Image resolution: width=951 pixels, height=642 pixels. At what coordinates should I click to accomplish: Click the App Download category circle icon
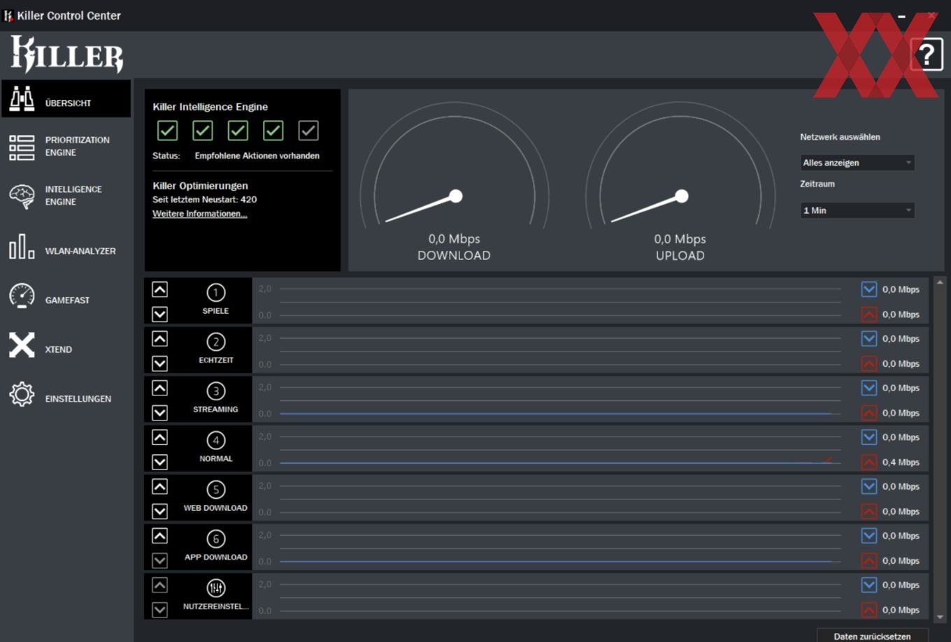215,539
